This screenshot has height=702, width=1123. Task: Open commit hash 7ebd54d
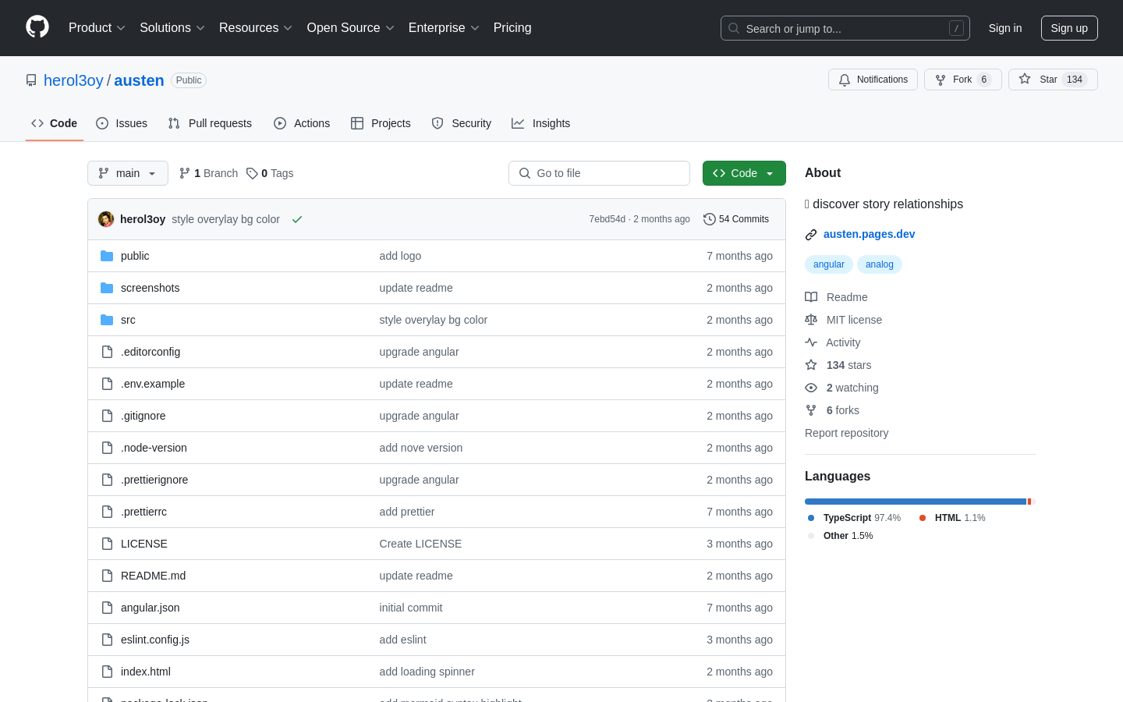coord(608,219)
